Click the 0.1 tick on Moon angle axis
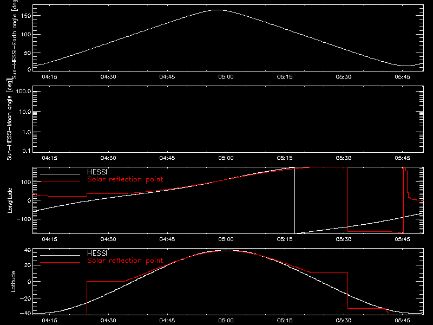This screenshot has width=433, height=325. (27, 151)
